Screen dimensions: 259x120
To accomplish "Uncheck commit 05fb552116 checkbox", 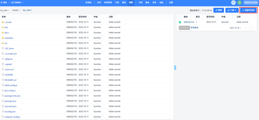I will click(180, 22).
